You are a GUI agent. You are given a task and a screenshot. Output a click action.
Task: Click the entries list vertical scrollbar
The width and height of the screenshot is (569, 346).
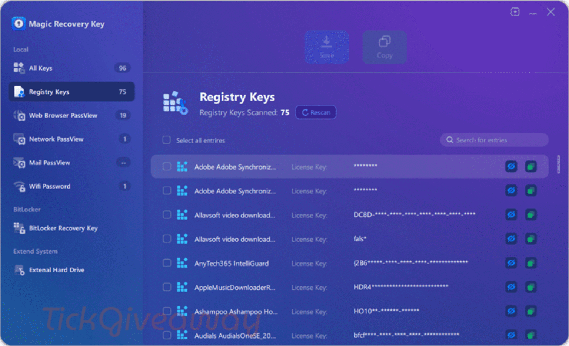[x=558, y=164]
